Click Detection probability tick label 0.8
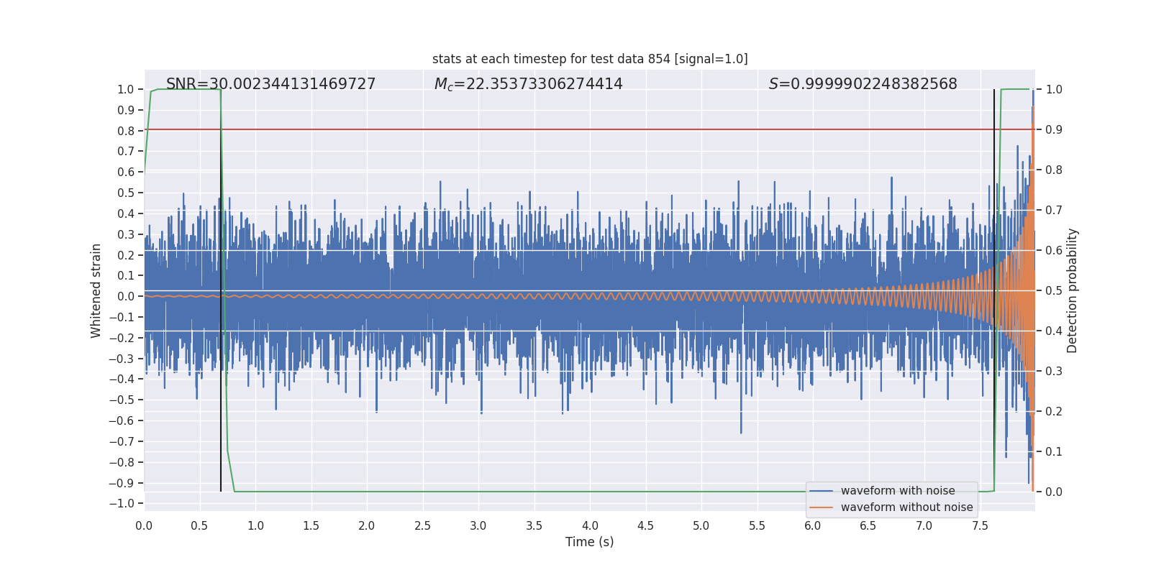 pyautogui.click(x=1054, y=170)
